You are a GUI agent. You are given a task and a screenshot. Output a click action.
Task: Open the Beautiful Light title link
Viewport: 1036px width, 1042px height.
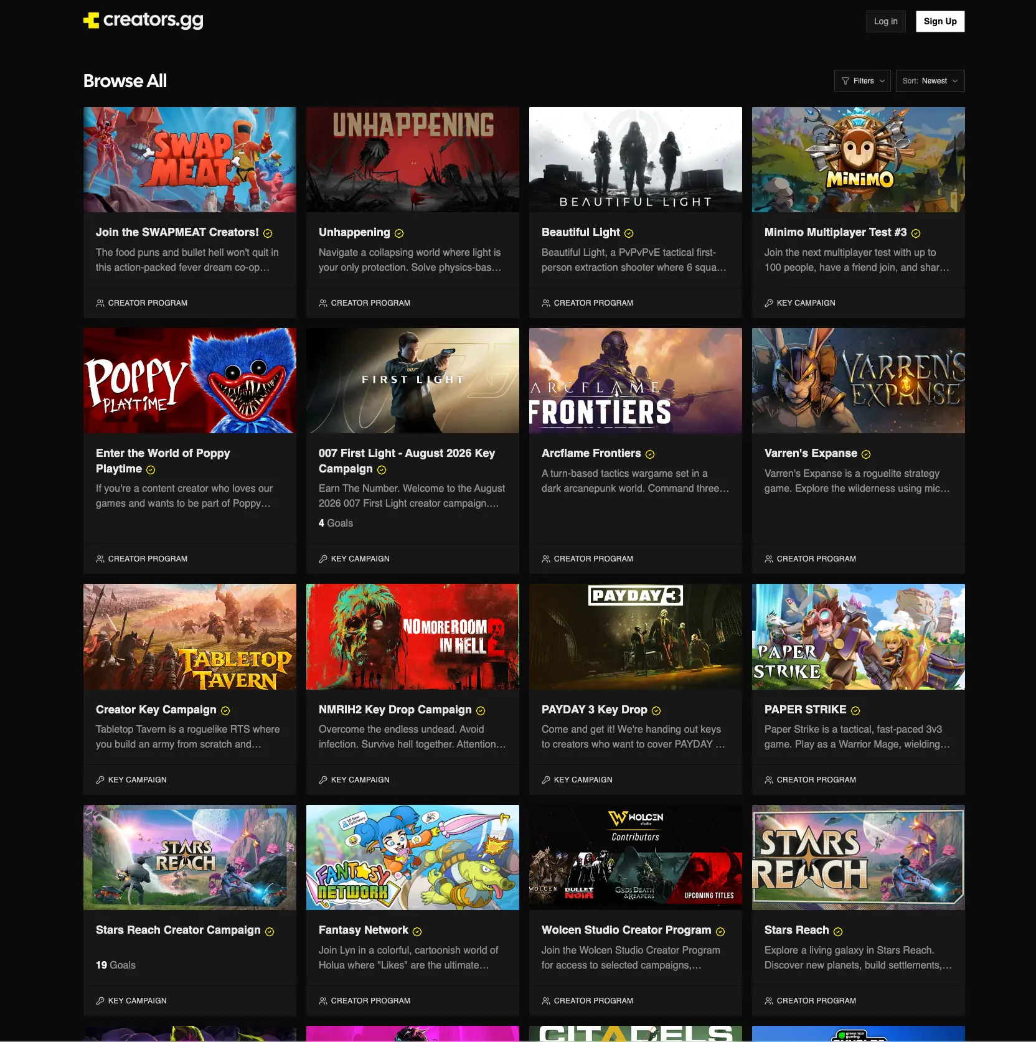(x=581, y=232)
